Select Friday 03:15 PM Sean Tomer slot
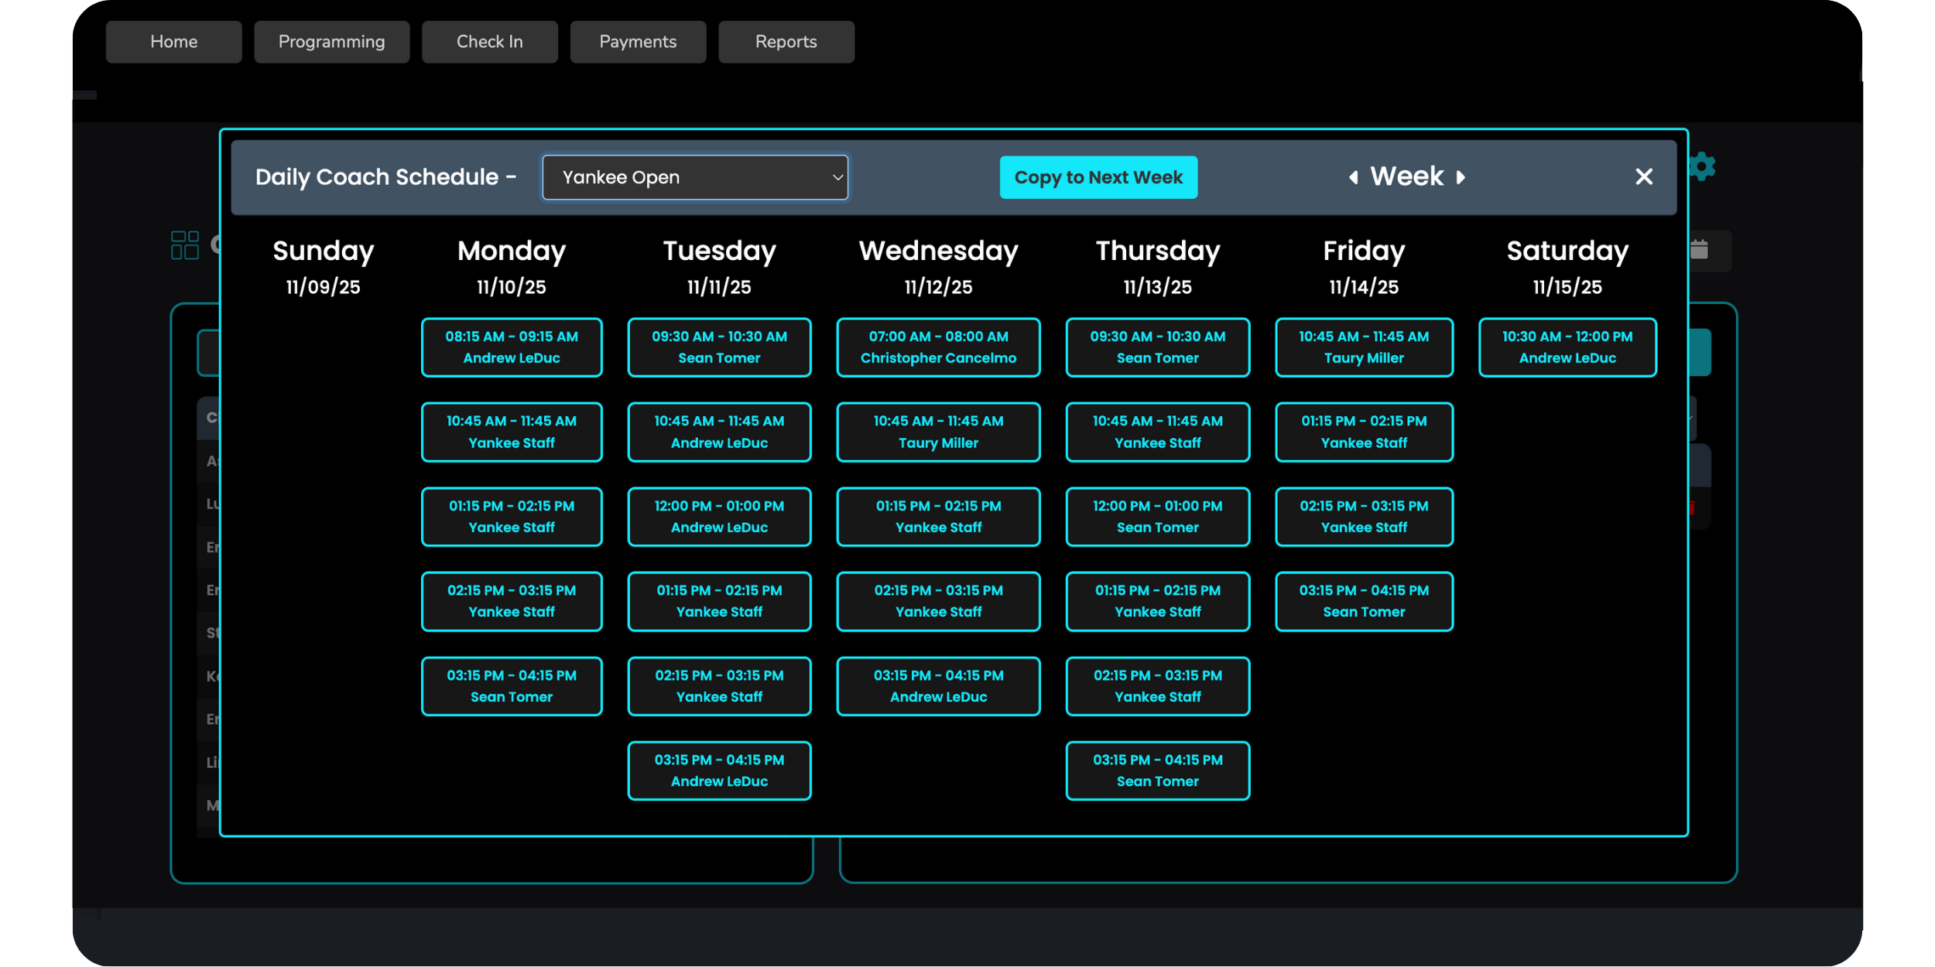 coord(1363,601)
